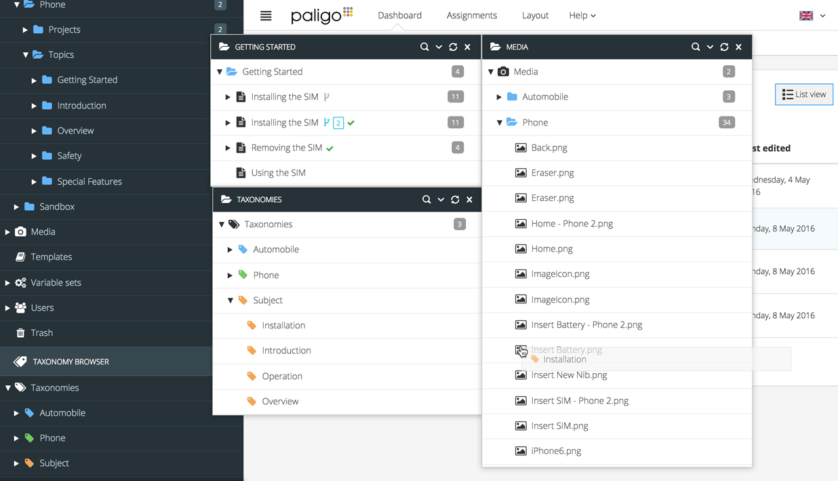The image size is (838, 481).
Task: Refresh the Taxonomies panel
Action: coord(455,199)
